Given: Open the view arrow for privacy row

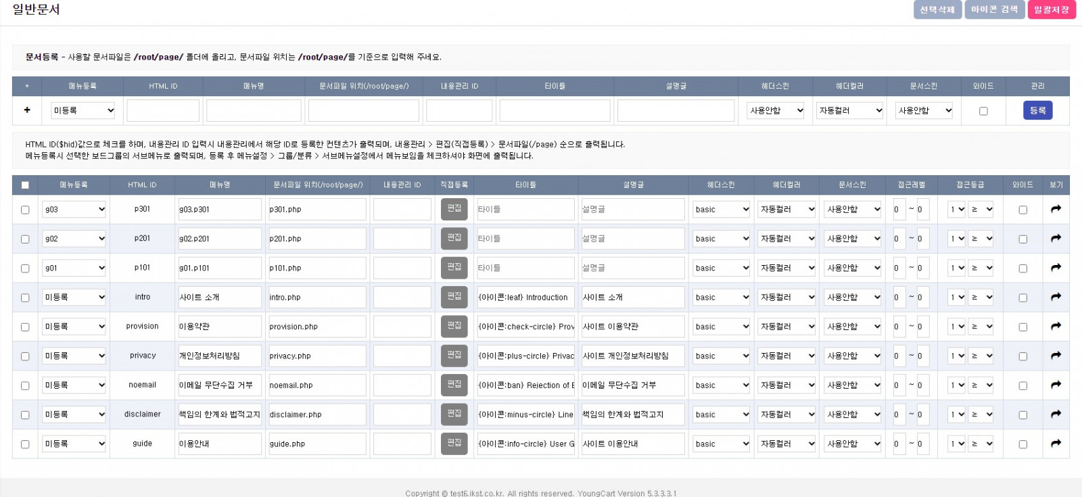Looking at the screenshot, I should 1056,356.
